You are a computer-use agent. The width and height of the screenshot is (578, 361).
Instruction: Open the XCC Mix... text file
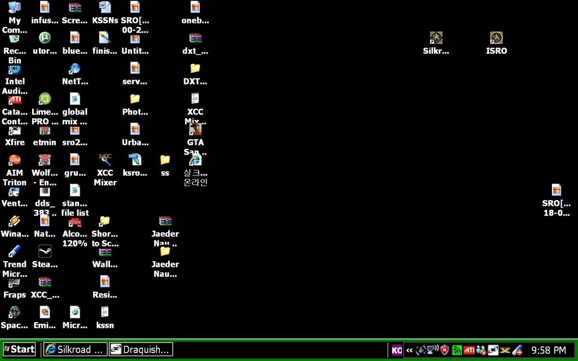point(195,99)
